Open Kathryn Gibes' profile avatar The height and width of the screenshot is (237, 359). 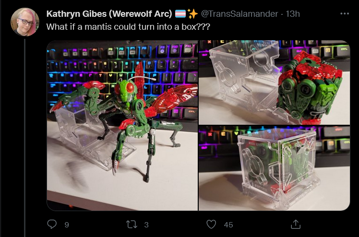[25, 22]
